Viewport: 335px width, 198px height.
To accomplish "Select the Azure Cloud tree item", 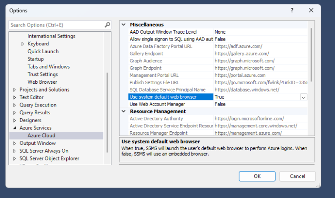I will coord(41,136).
